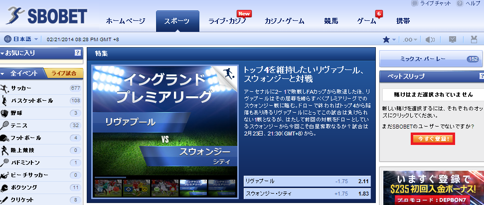Bet on スウォンジー・シティ at odds 1.83

tap(307, 194)
